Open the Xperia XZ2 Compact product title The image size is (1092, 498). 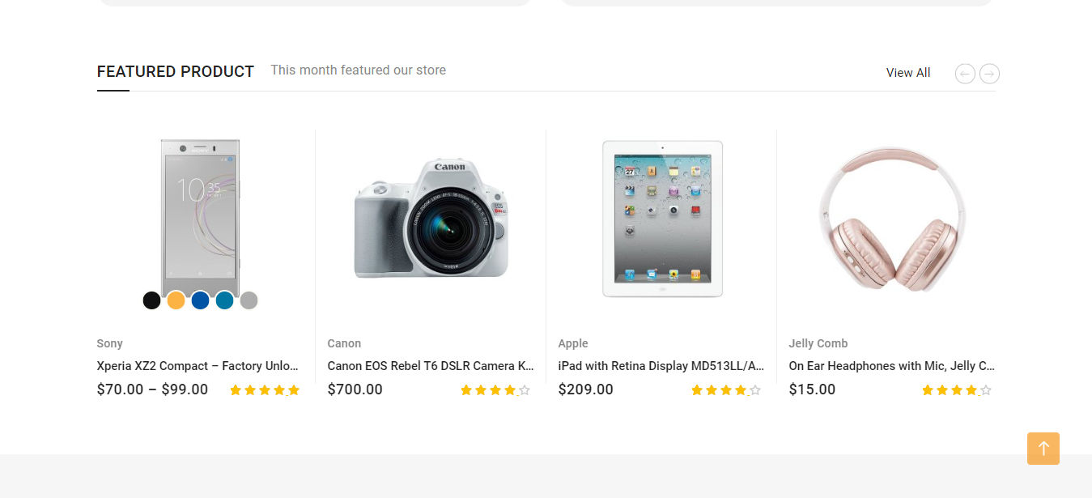pyautogui.click(x=198, y=366)
